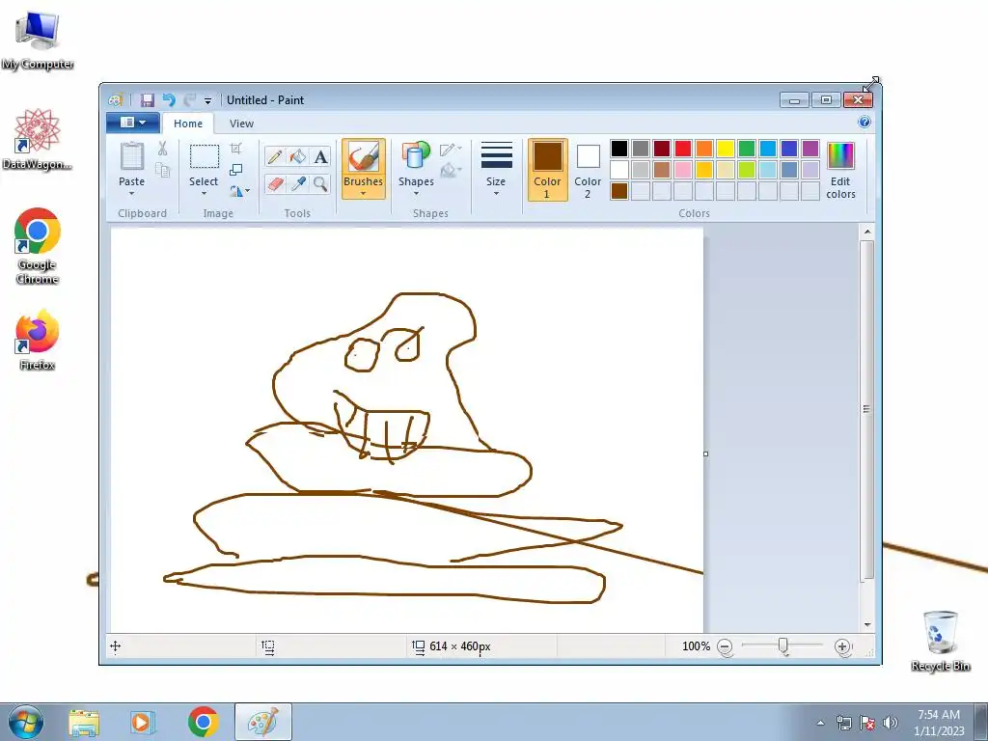Select the Text tool
Viewport: 988px width, 741px height.
[x=320, y=156]
